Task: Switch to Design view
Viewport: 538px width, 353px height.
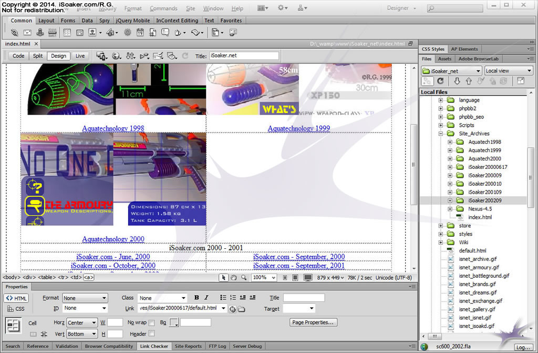Action: pos(59,56)
